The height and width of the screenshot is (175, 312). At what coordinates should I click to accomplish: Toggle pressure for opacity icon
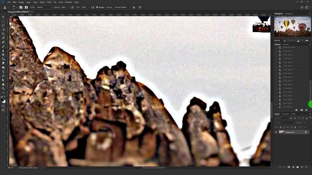point(73,7)
